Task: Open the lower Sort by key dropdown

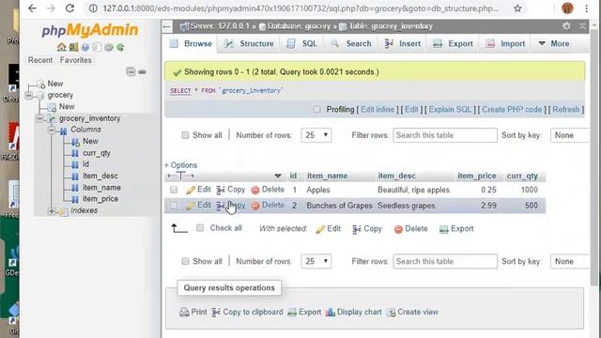Action: click(x=570, y=261)
